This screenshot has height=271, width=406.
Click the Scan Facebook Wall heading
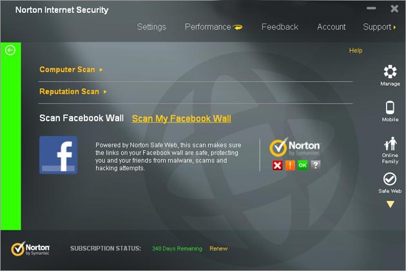(82, 118)
